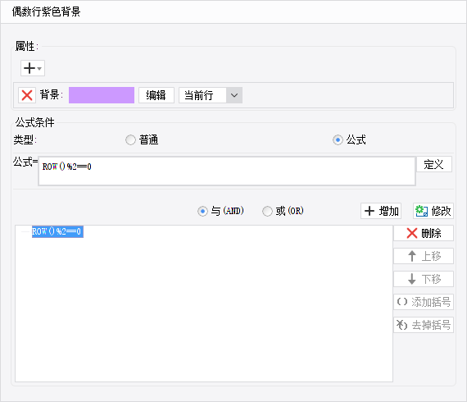Choose the 或 (OR) radio option
Screen dimensions: 467x402
267,211
